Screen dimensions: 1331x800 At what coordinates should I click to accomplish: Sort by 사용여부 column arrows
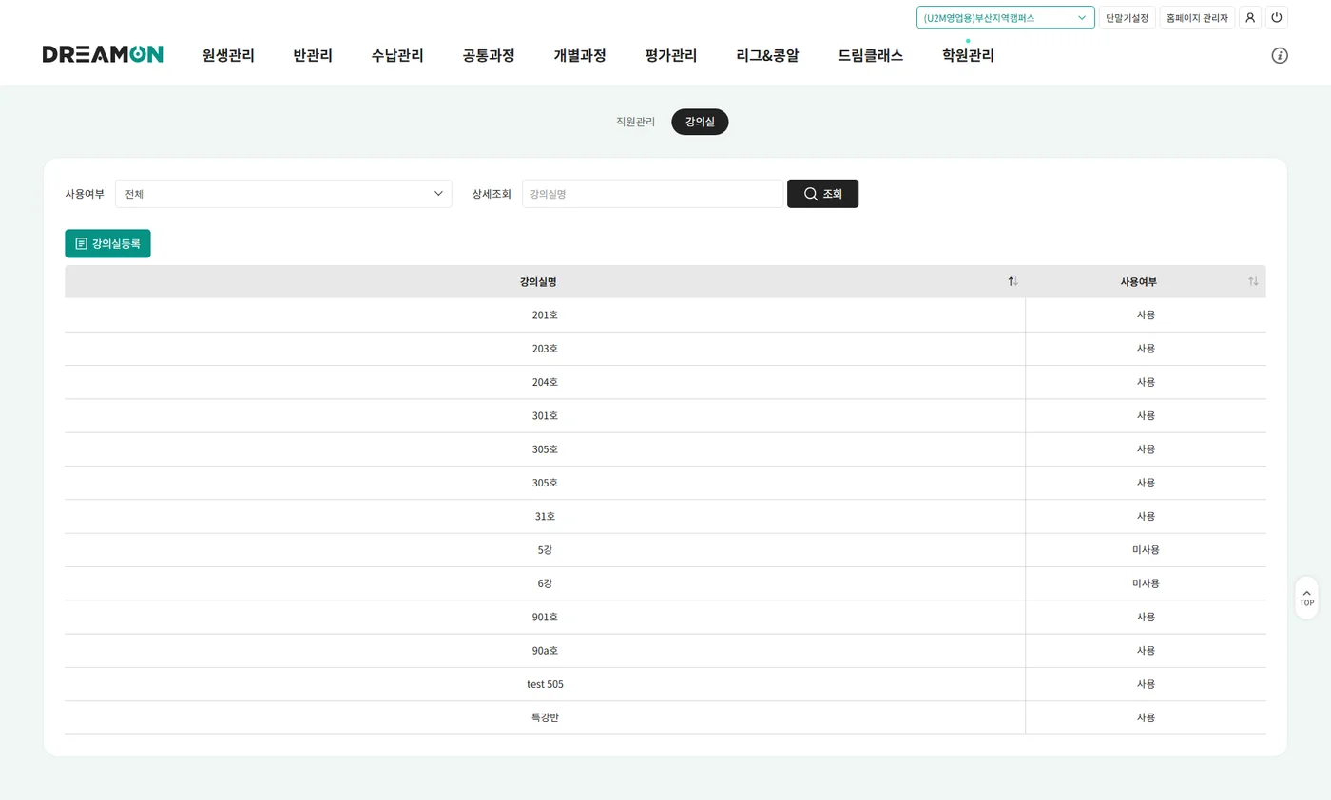pos(1253,281)
